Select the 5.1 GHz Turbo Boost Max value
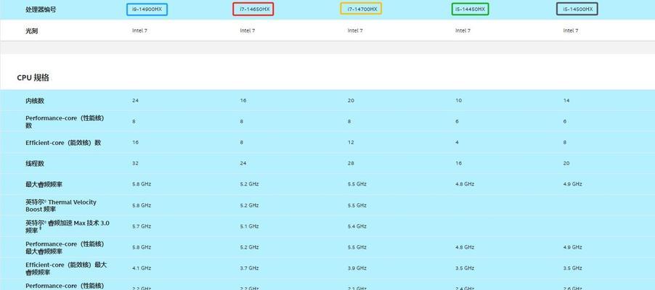The image size is (655, 290). tap(249, 226)
